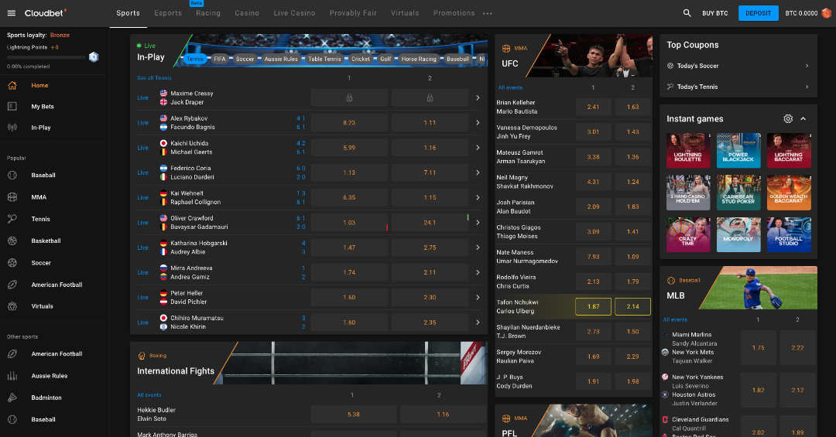Click the DEPOSIT button
This screenshot has width=836, height=437.
coord(758,13)
